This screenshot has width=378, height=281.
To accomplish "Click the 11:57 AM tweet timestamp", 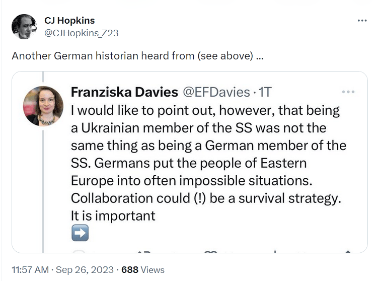I will click(x=31, y=269).
